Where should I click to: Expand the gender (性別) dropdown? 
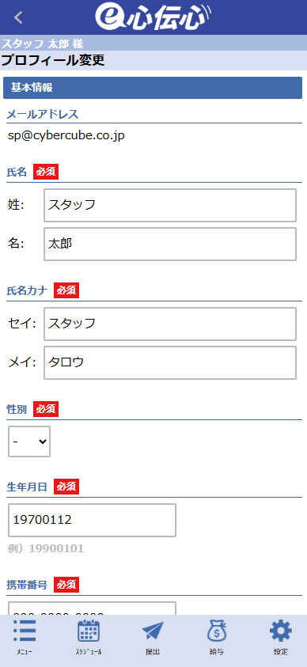coord(29,442)
